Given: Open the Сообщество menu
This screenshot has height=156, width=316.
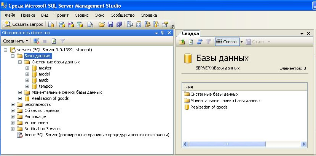Looking at the screenshot, I should pos(123,15).
